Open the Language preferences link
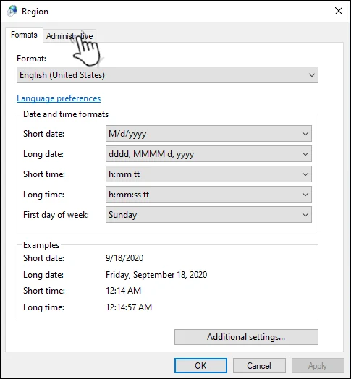351x379 pixels. (59, 98)
